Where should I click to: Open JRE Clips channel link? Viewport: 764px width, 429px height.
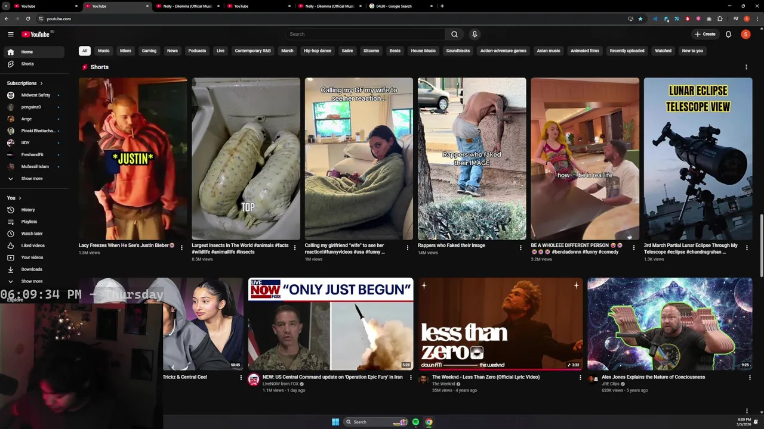(610, 384)
